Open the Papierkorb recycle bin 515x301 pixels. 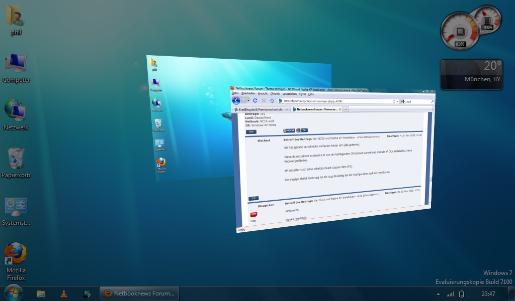[x=16, y=160]
